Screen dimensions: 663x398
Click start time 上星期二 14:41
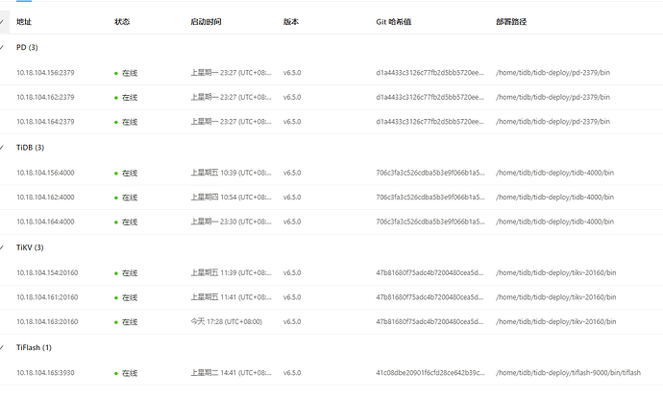pyautogui.click(x=231, y=373)
